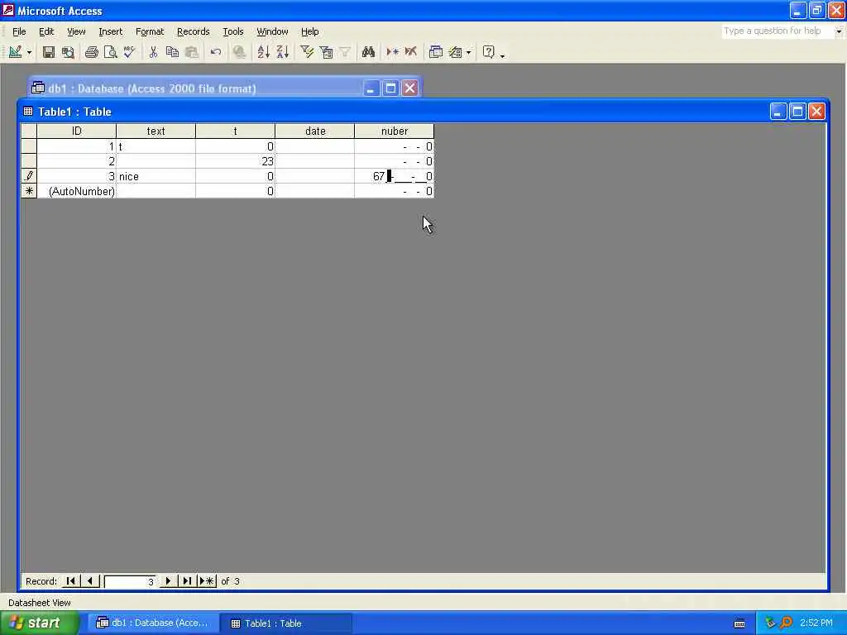Go to first record navigation button
Image resolution: width=847 pixels, height=635 pixels.
coord(70,581)
